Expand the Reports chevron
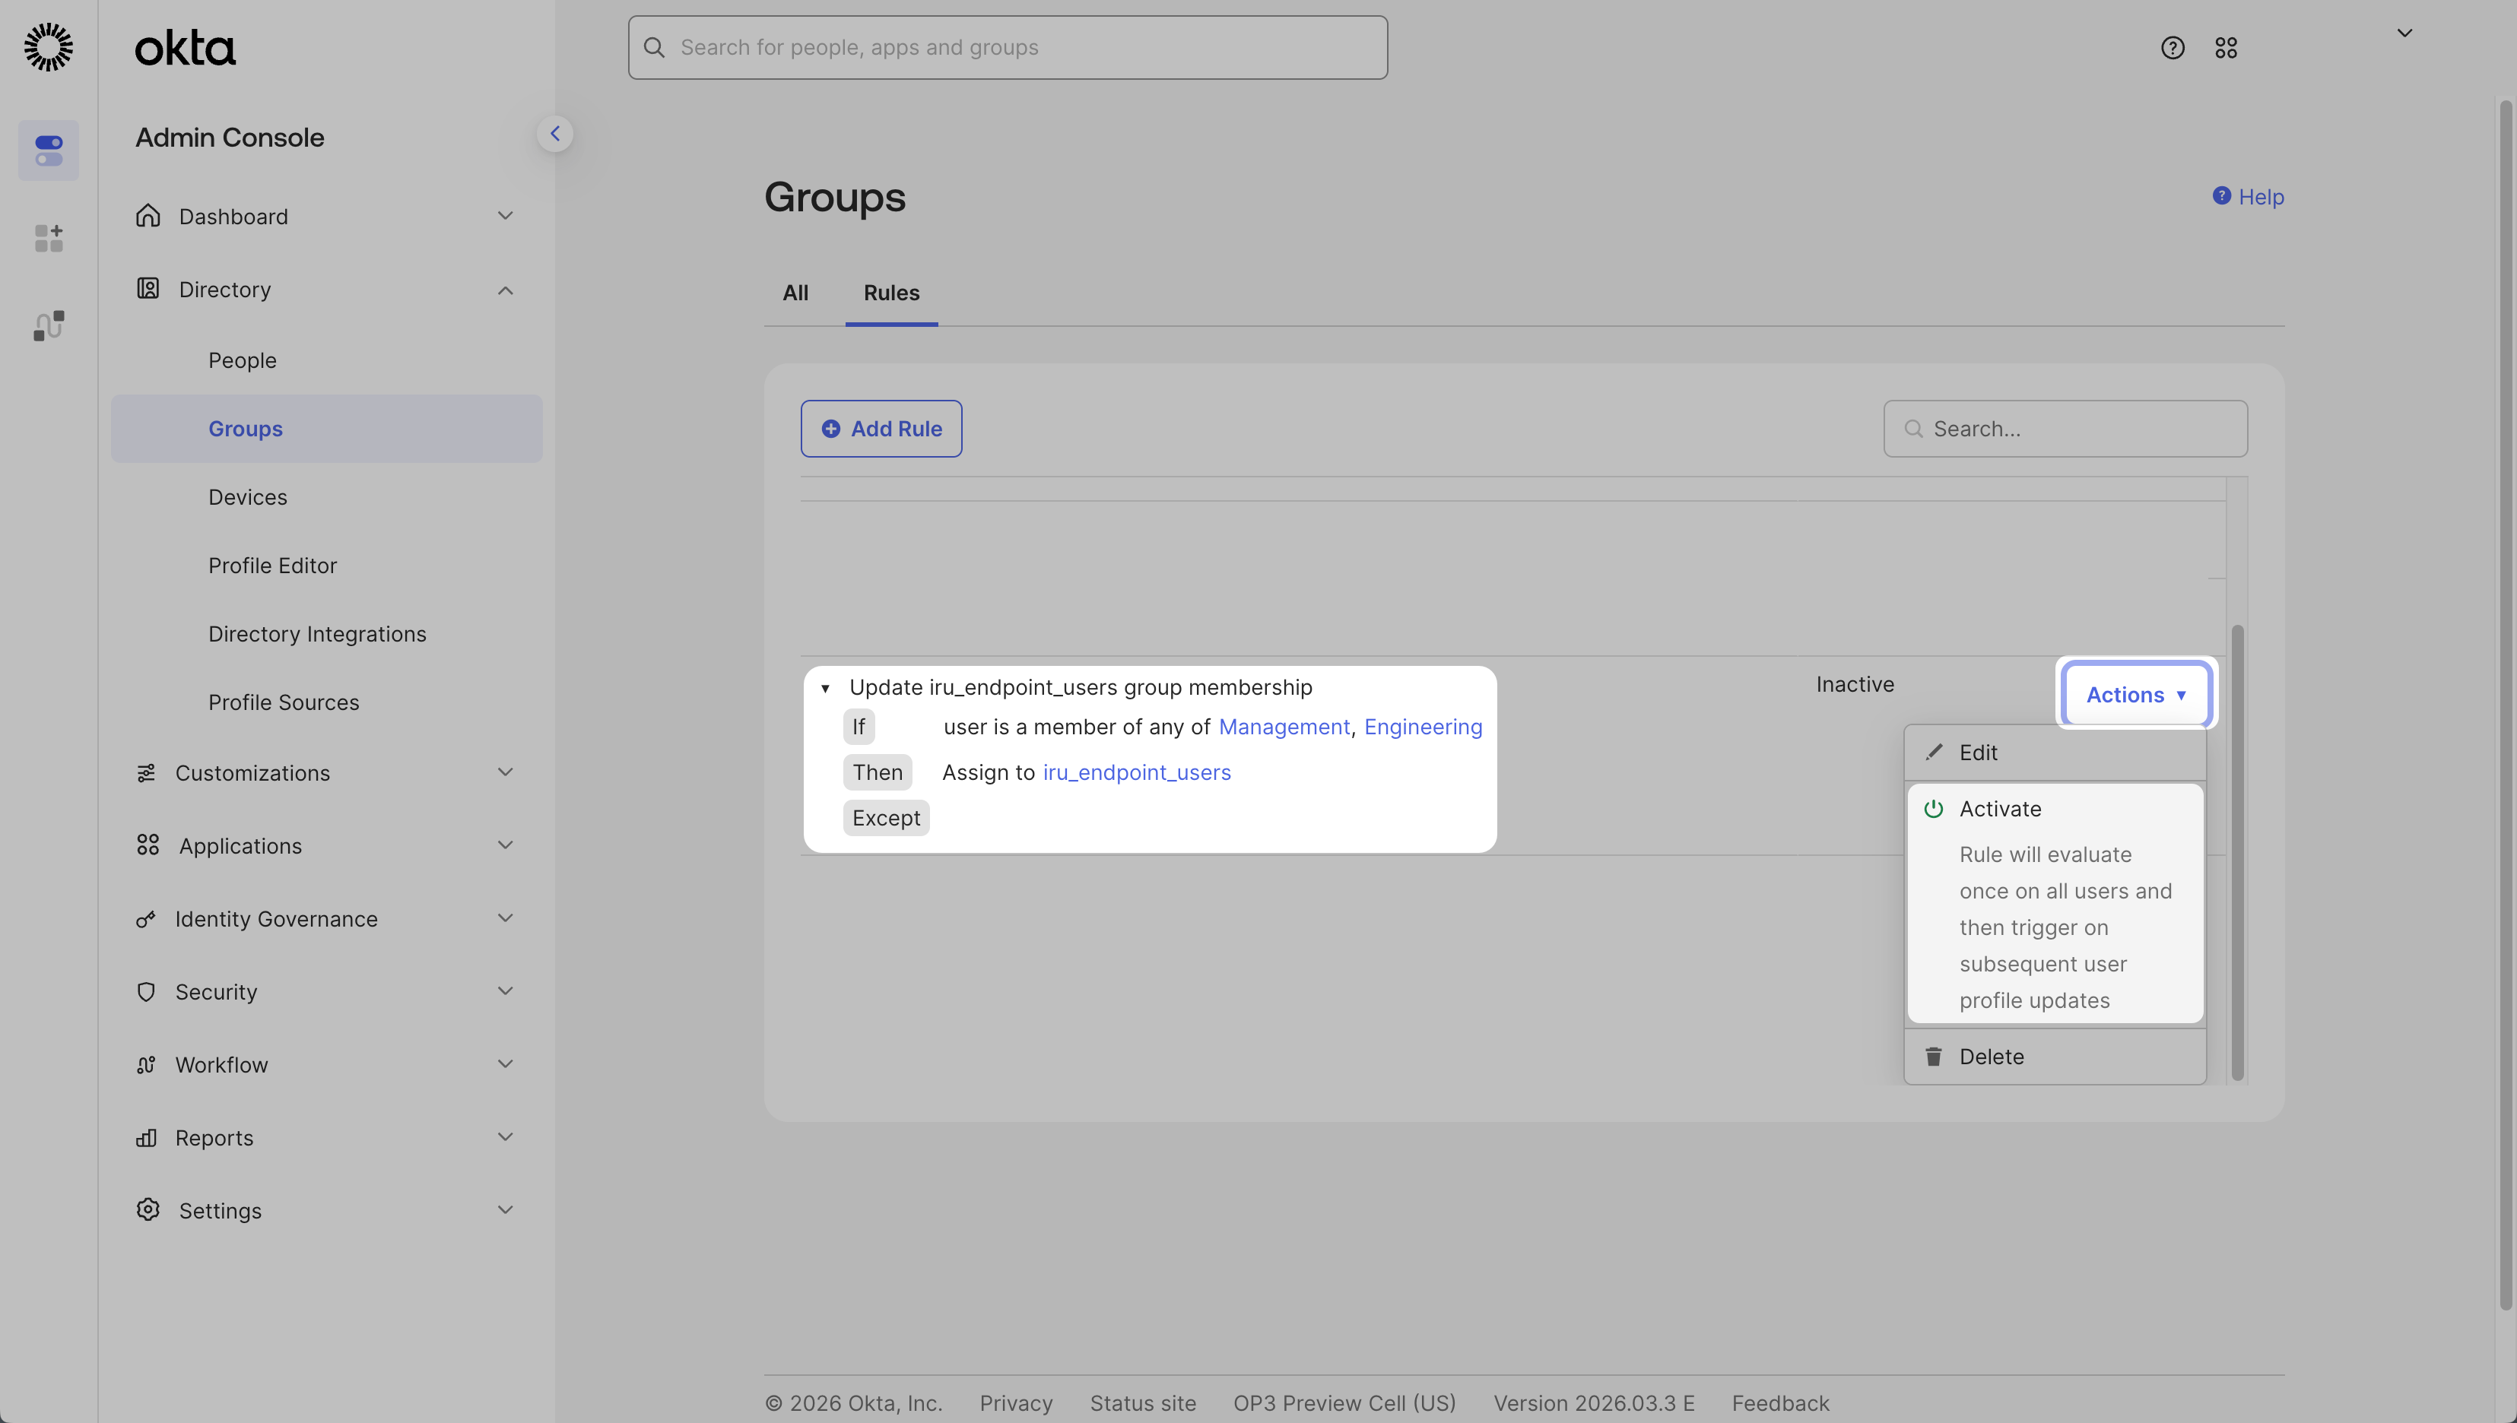Screen dimensions: 2517x1423 [x=504, y=1136]
